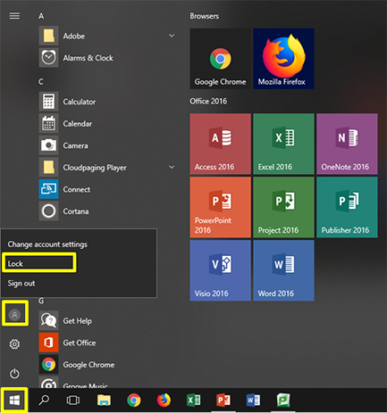387x413 pixels.
Task: Click the Windows Start button
Action: pos(14,401)
